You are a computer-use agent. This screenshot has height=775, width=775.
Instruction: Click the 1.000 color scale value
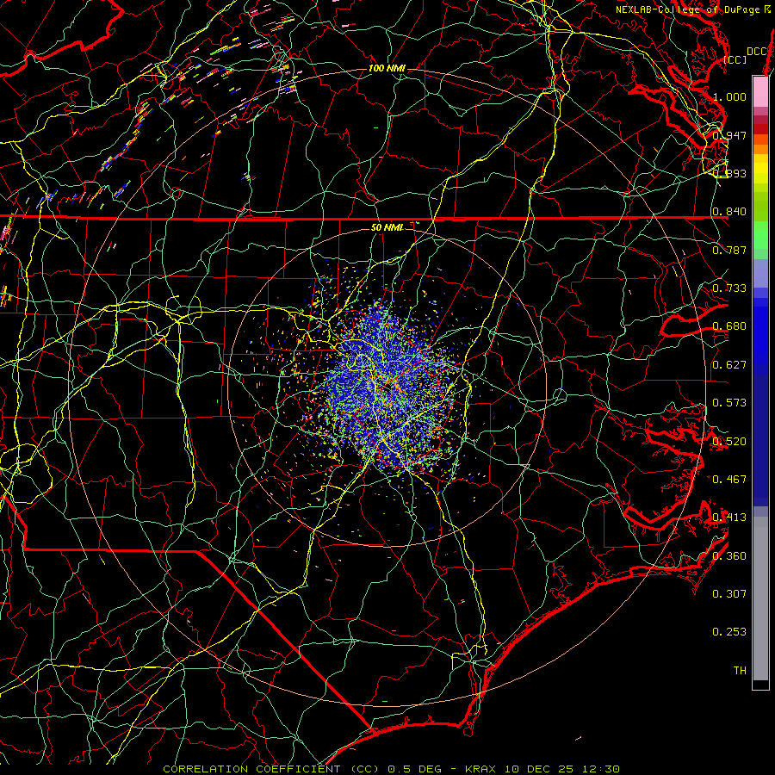(729, 96)
